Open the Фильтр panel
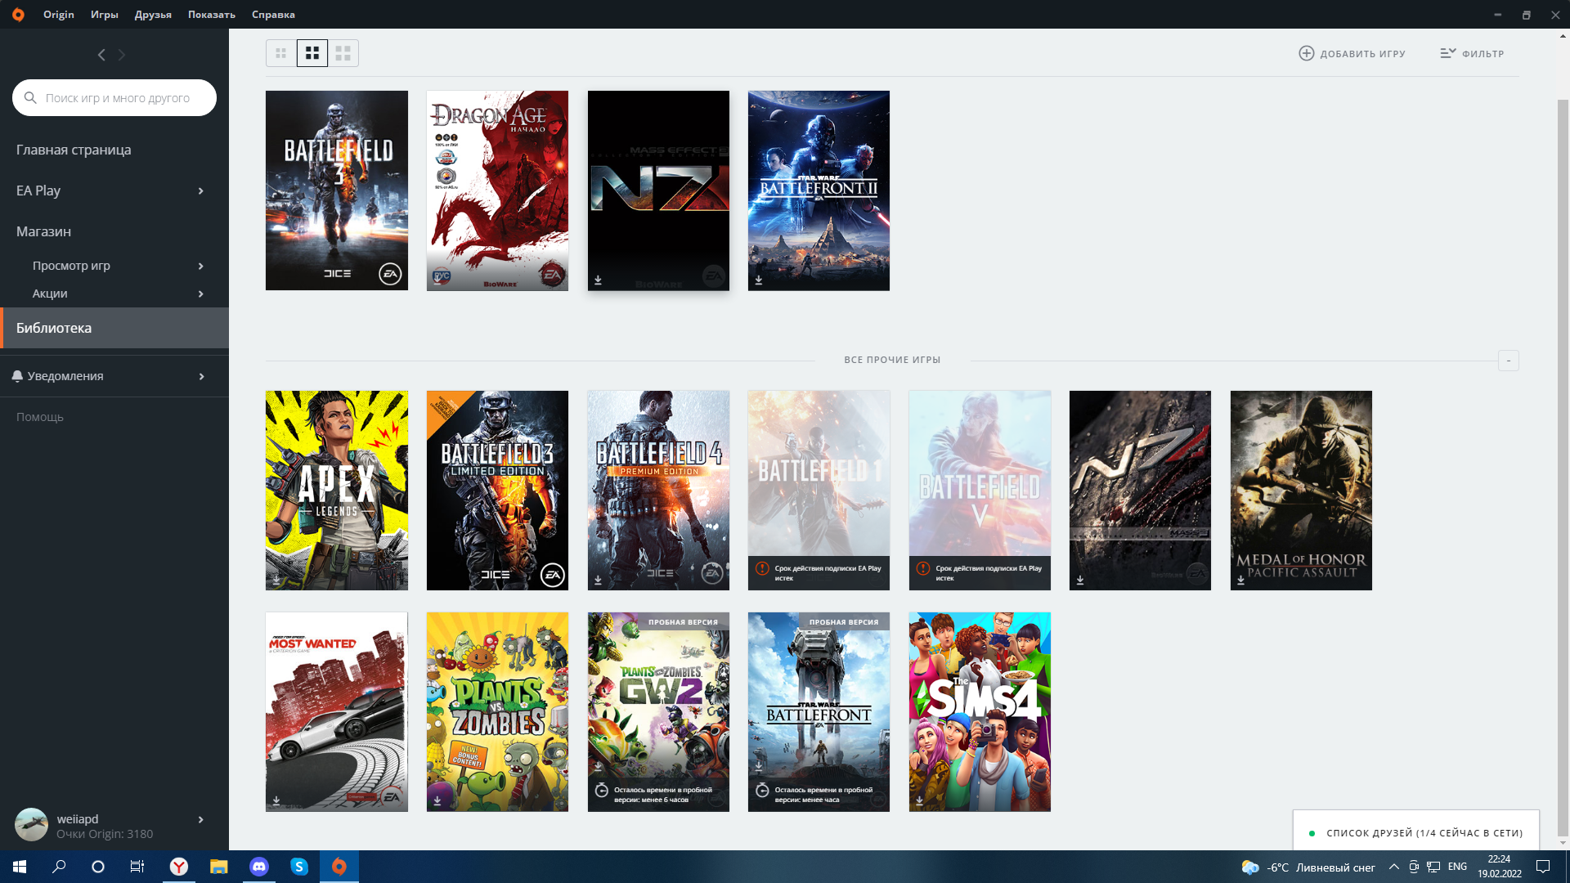This screenshot has height=883, width=1570. point(1471,52)
